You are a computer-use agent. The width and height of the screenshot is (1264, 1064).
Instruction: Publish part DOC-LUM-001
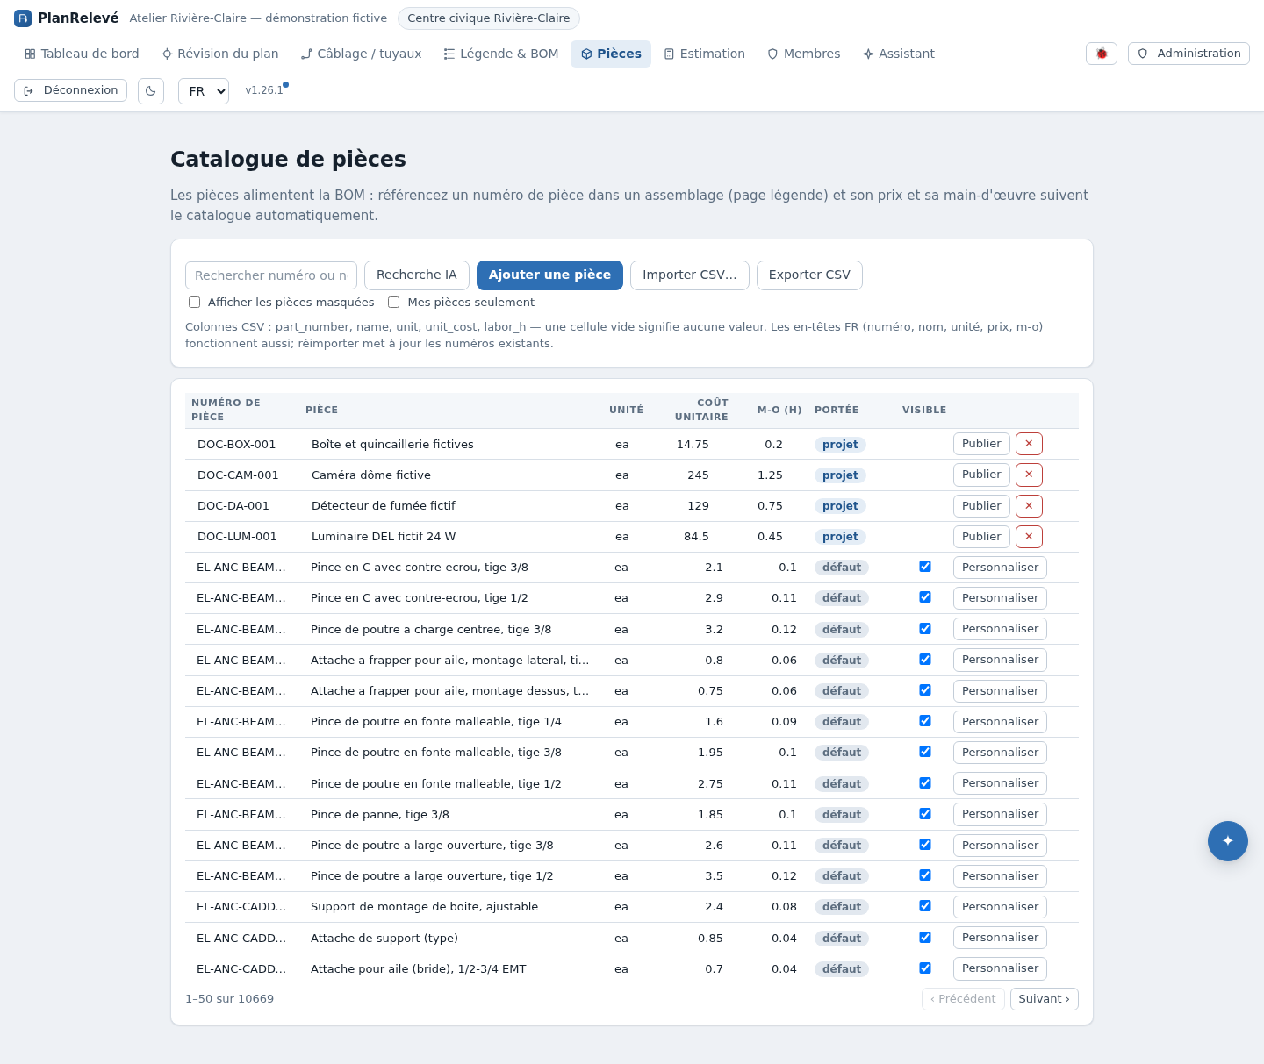(x=981, y=537)
